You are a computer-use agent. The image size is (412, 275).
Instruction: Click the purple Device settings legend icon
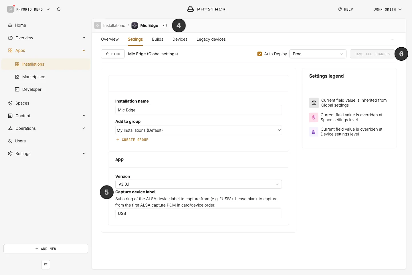314,132
